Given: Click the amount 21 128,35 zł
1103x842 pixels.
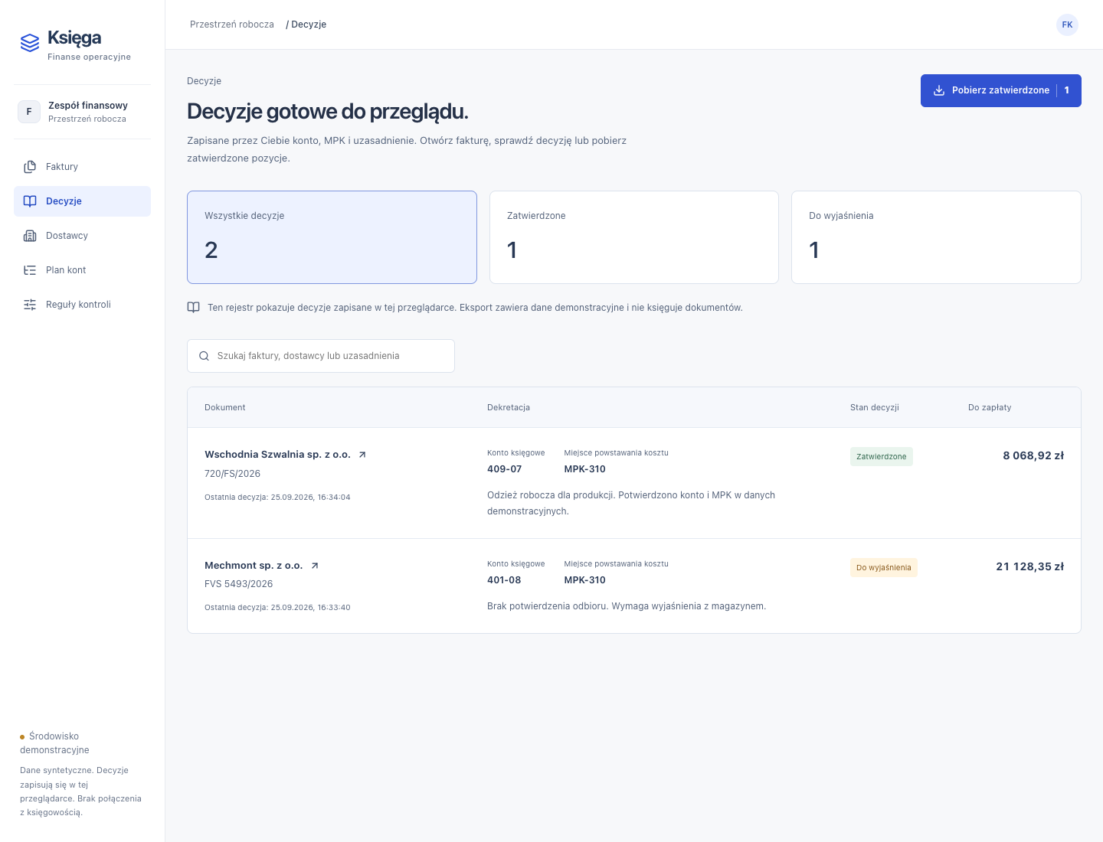Looking at the screenshot, I should (1030, 566).
